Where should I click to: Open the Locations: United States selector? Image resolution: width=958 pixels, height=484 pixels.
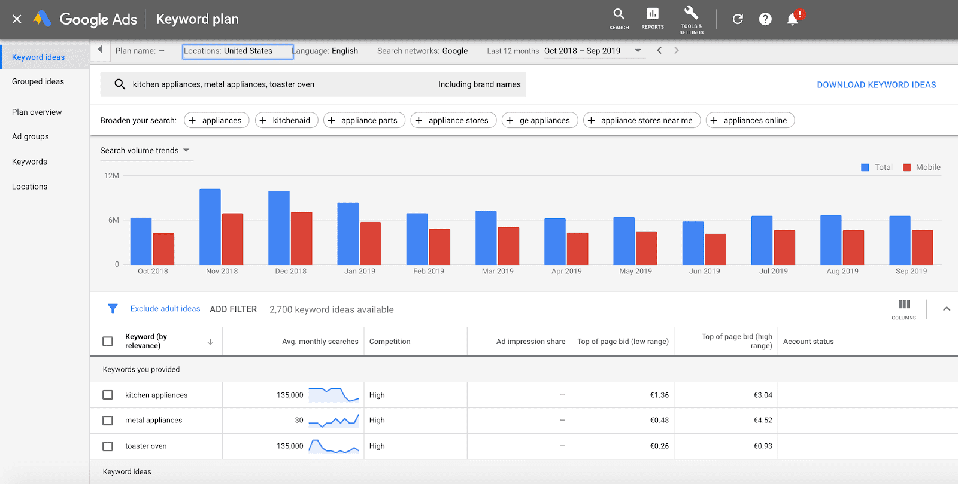pos(238,51)
